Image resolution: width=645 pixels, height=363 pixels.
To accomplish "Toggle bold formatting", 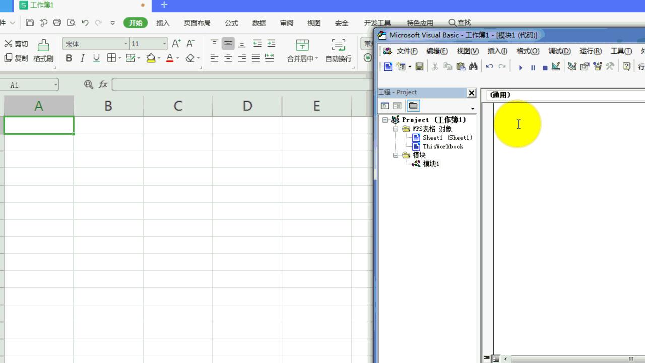I will pos(69,58).
